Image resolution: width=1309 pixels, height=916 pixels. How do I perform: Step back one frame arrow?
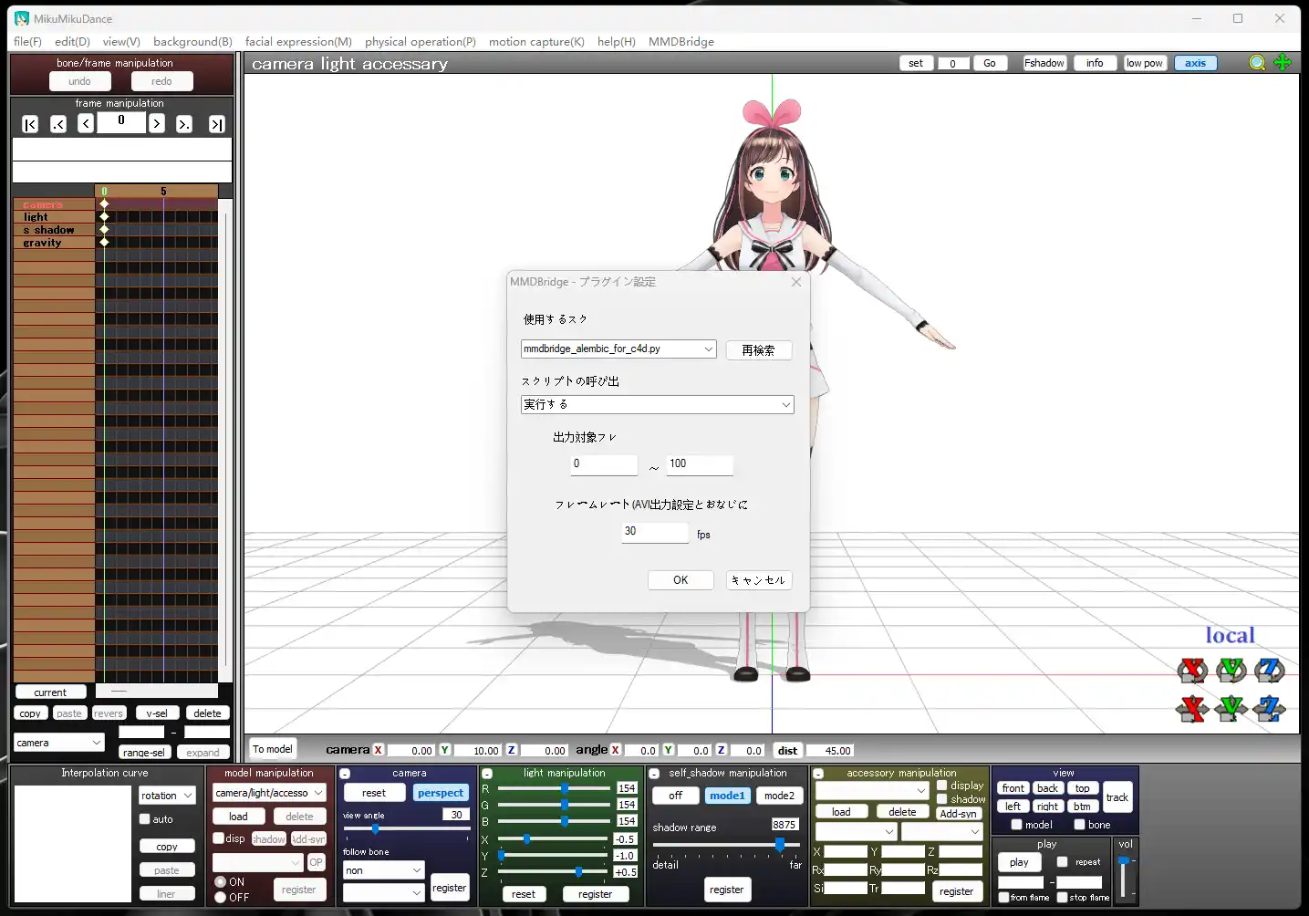click(x=86, y=123)
